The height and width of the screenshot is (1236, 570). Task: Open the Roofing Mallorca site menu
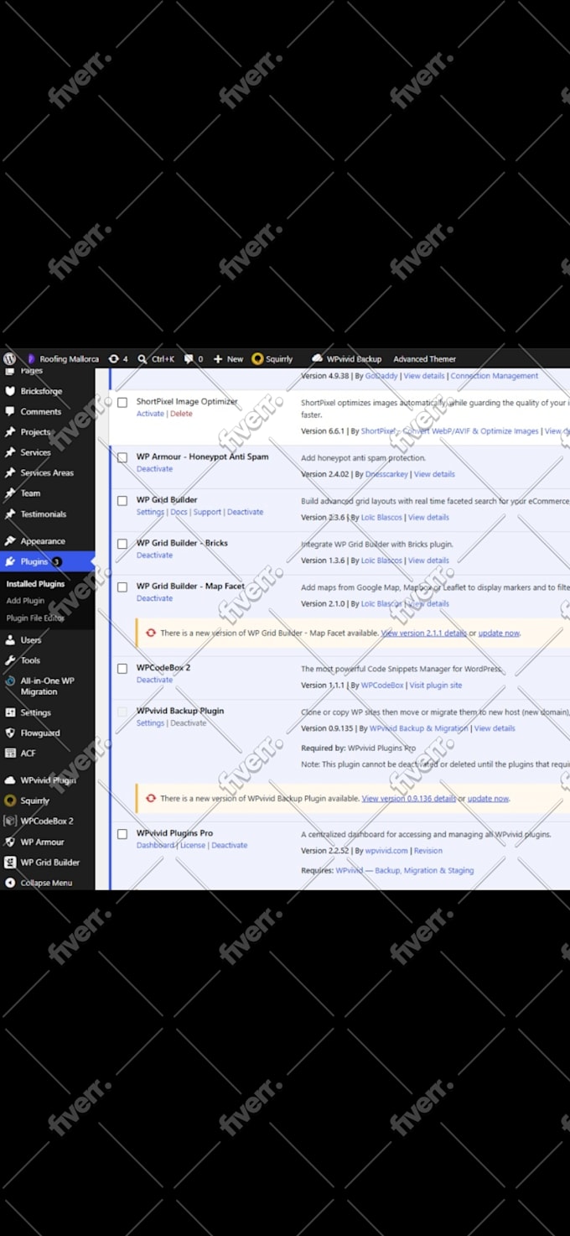(63, 359)
